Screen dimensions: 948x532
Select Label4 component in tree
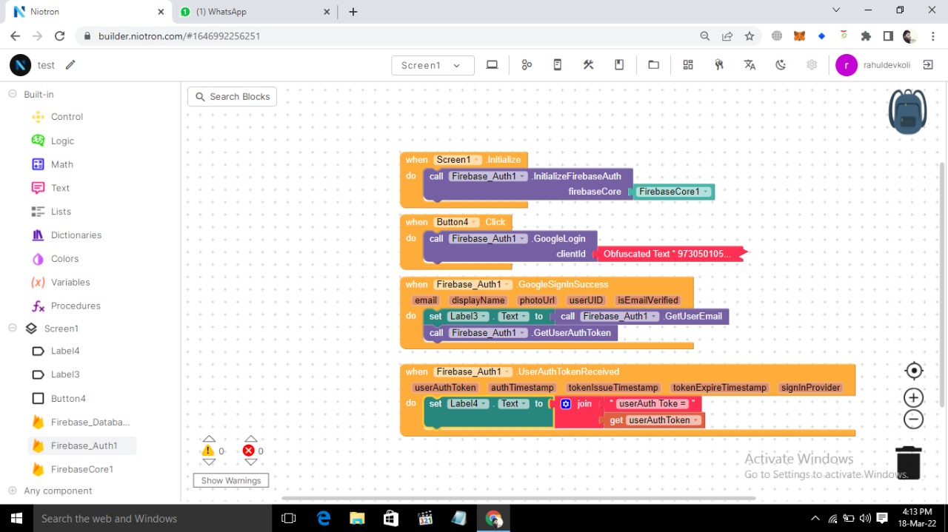[x=65, y=351]
